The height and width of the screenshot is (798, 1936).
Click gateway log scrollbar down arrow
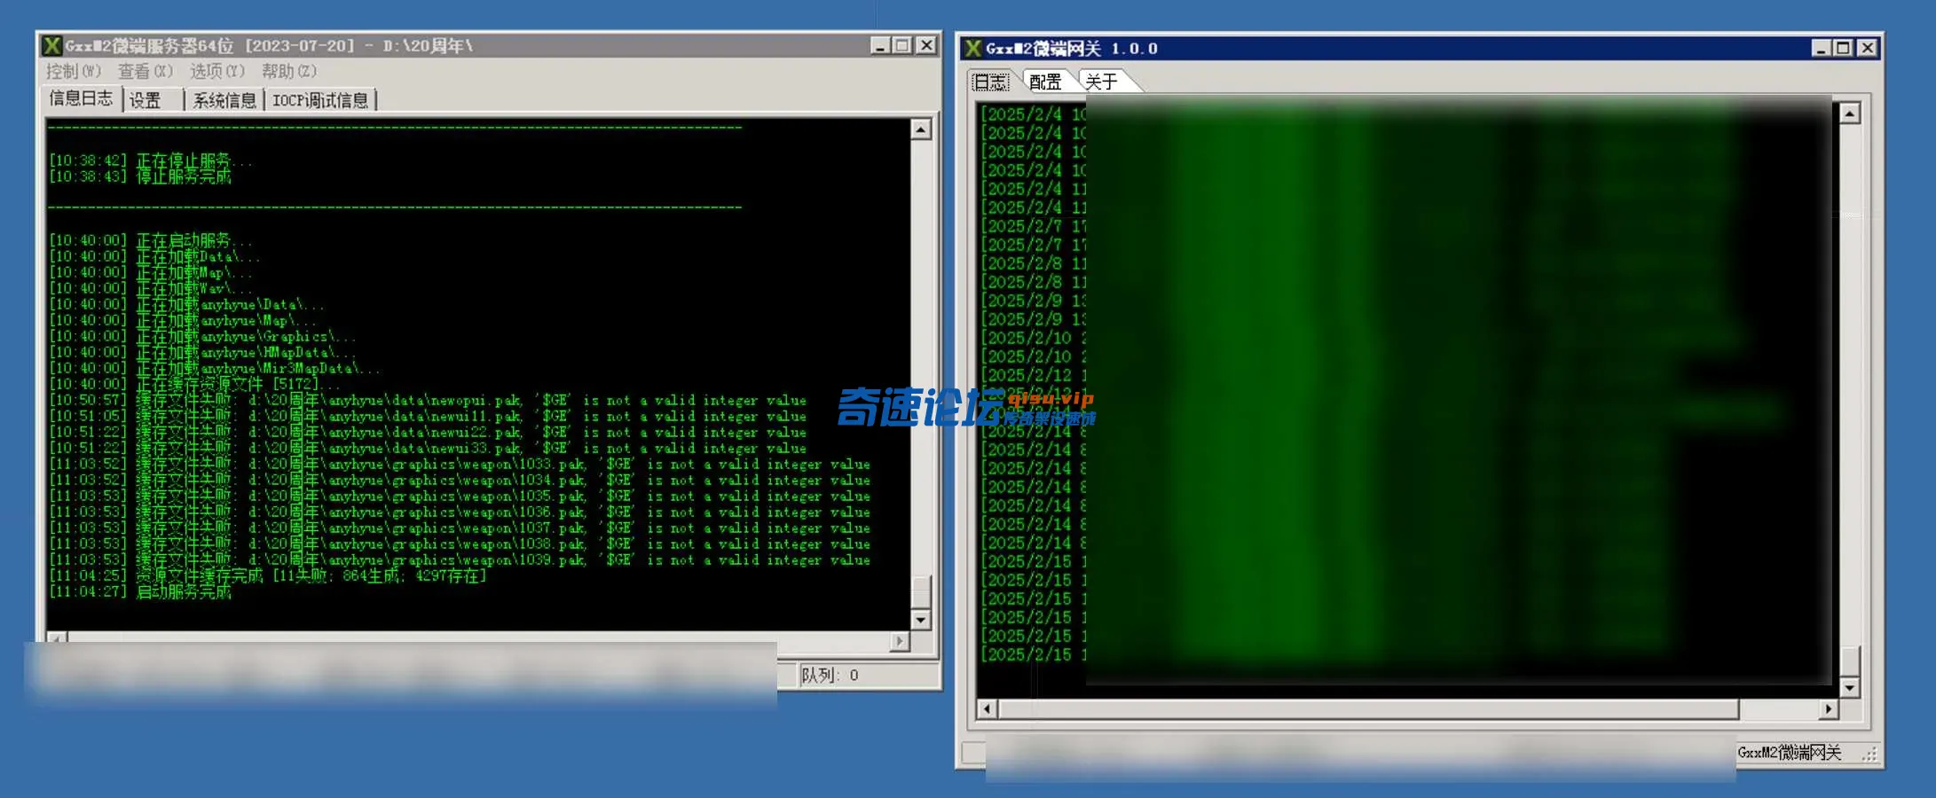click(1850, 687)
